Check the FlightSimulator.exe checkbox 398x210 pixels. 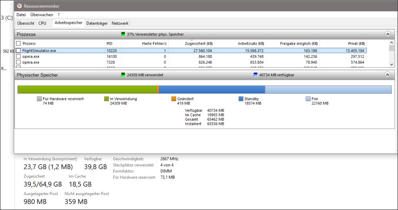[19, 50]
